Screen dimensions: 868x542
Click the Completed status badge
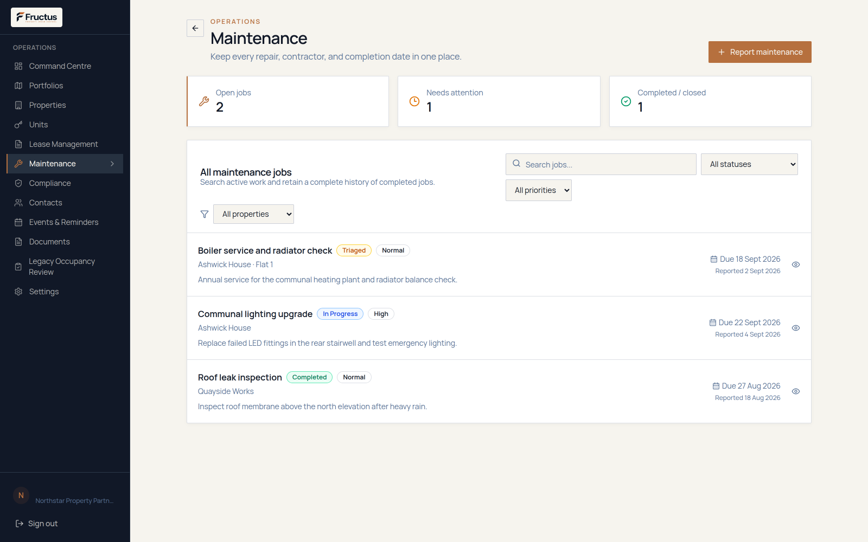pyautogui.click(x=309, y=377)
